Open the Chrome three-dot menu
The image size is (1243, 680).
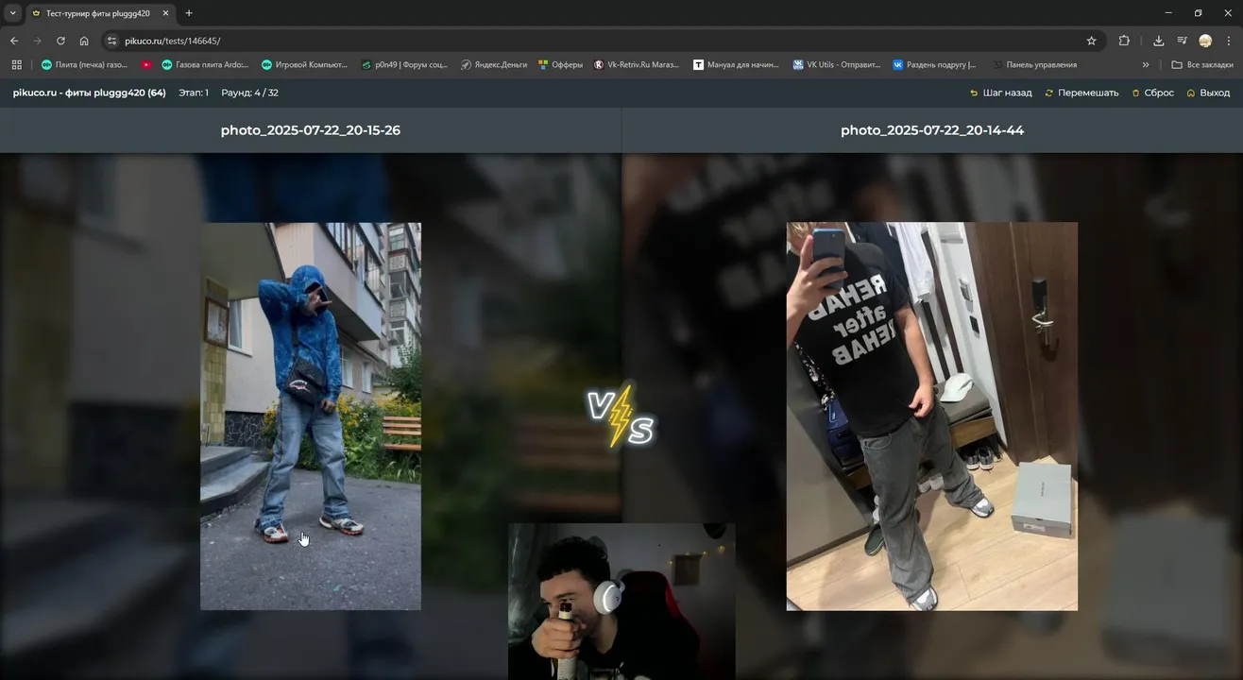click(x=1229, y=41)
